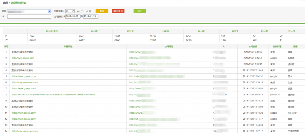Open https://www.google.co.jp/ referrer link
Viewport: 305px width, 133px height.
click(x=24, y=76)
